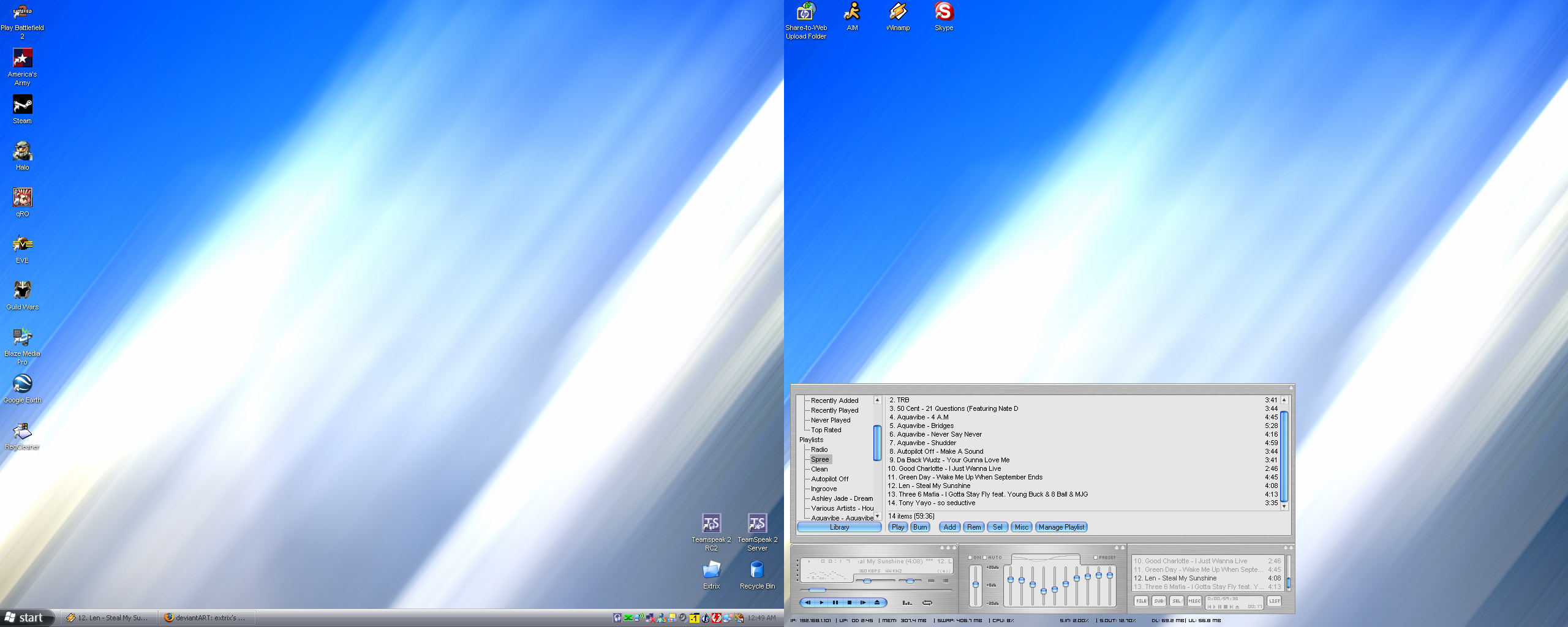
Task: Toggle the equalizer window button
Action: [x=931, y=580]
